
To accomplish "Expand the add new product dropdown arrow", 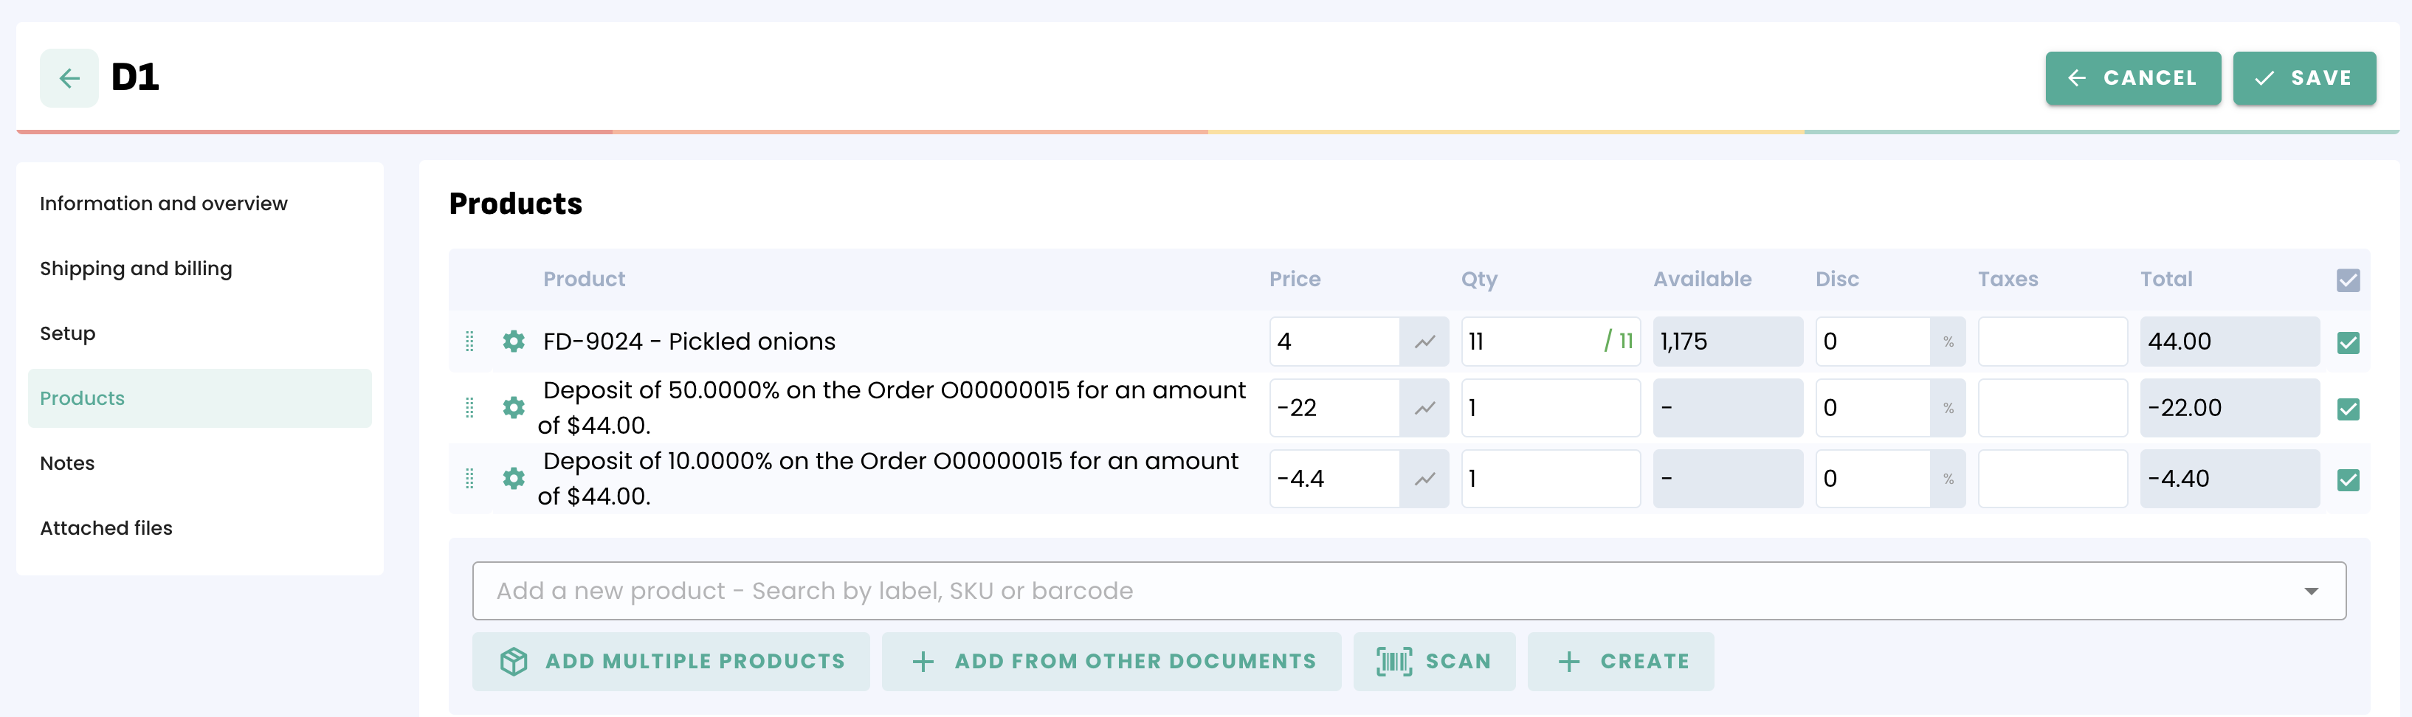I will [2311, 592].
